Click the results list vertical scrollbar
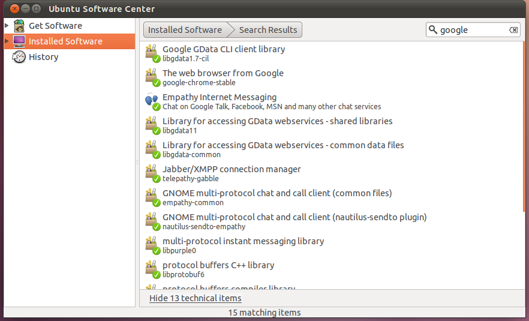This screenshot has height=321, width=529. click(x=524, y=127)
